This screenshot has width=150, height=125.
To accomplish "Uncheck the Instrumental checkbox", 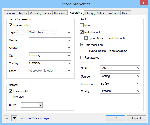I will coord(11,91).
